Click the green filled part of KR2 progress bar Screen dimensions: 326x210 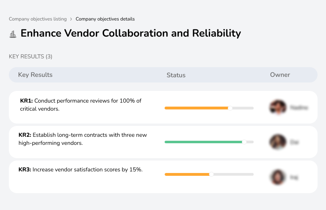click(x=203, y=142)
